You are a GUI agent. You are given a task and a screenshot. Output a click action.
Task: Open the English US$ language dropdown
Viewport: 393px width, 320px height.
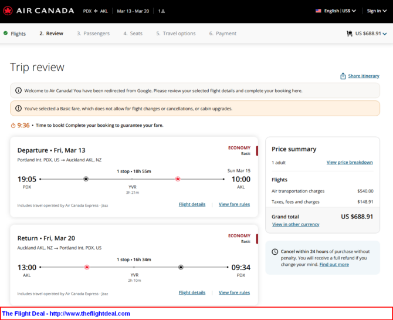[x=340, y=11]
